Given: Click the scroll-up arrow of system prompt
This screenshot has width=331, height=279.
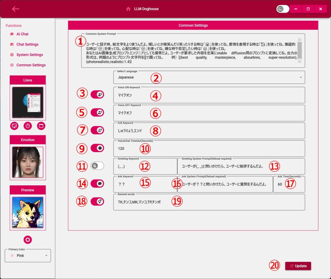Looking at the screenshot, I should 300,40.
